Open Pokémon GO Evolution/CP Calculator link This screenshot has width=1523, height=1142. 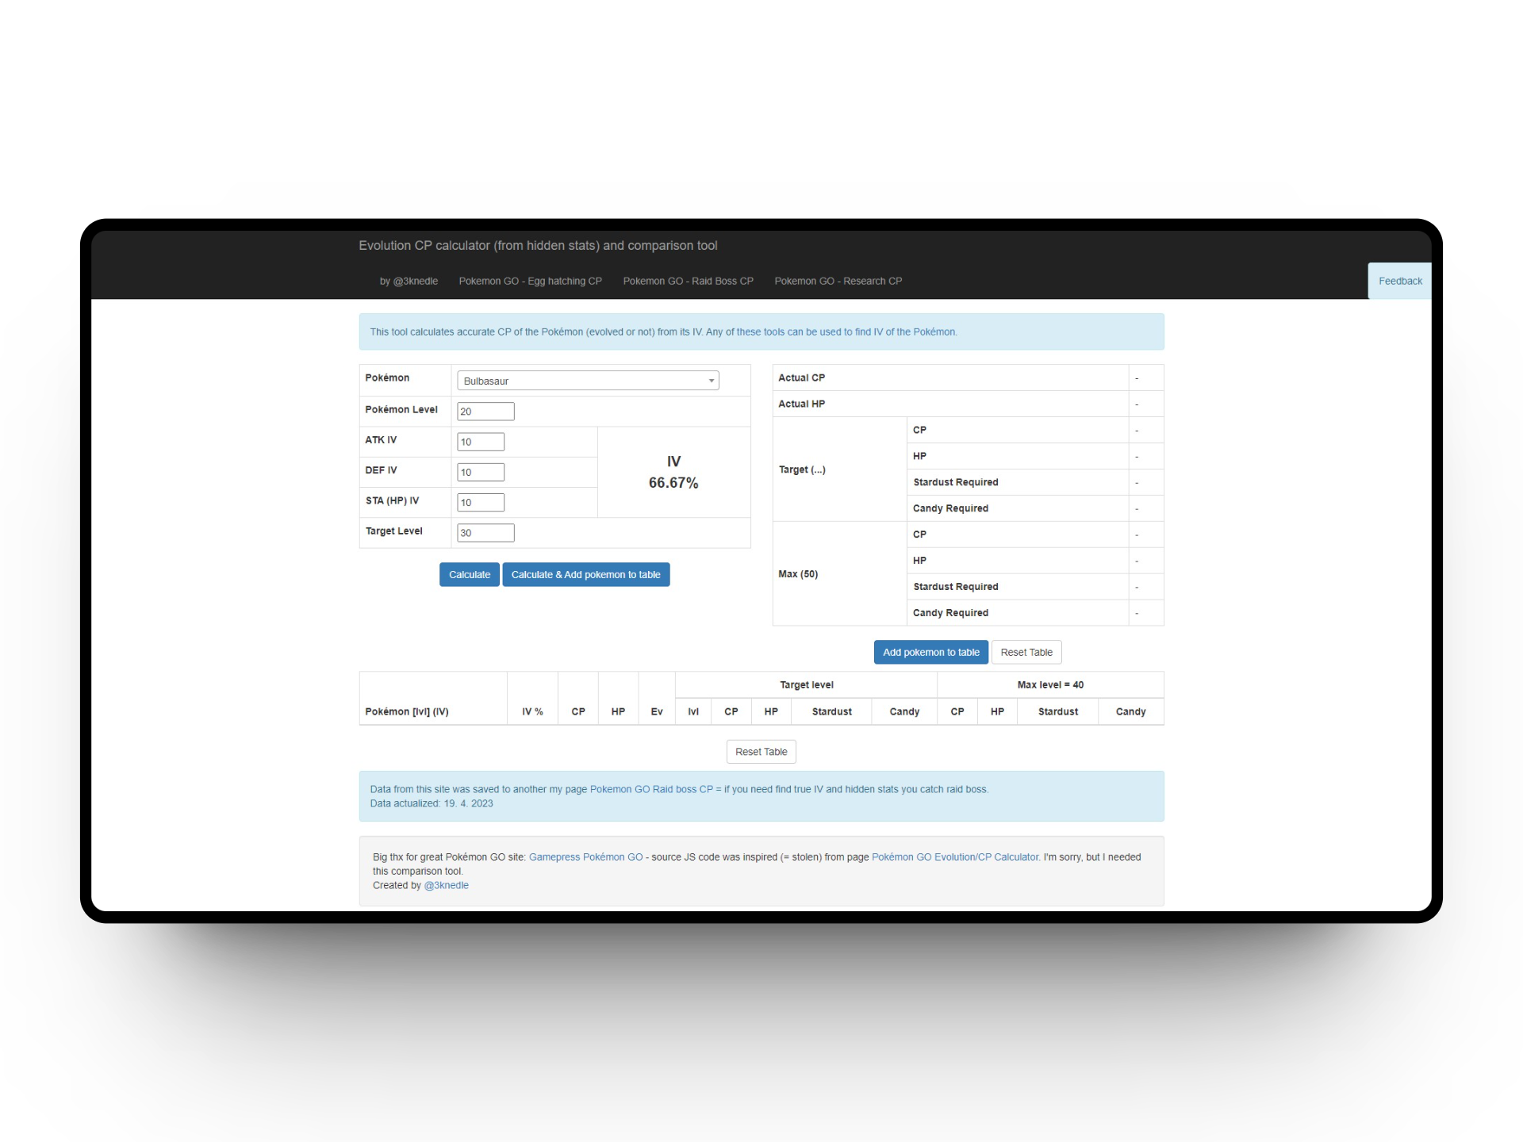click(x=954, y=857)
